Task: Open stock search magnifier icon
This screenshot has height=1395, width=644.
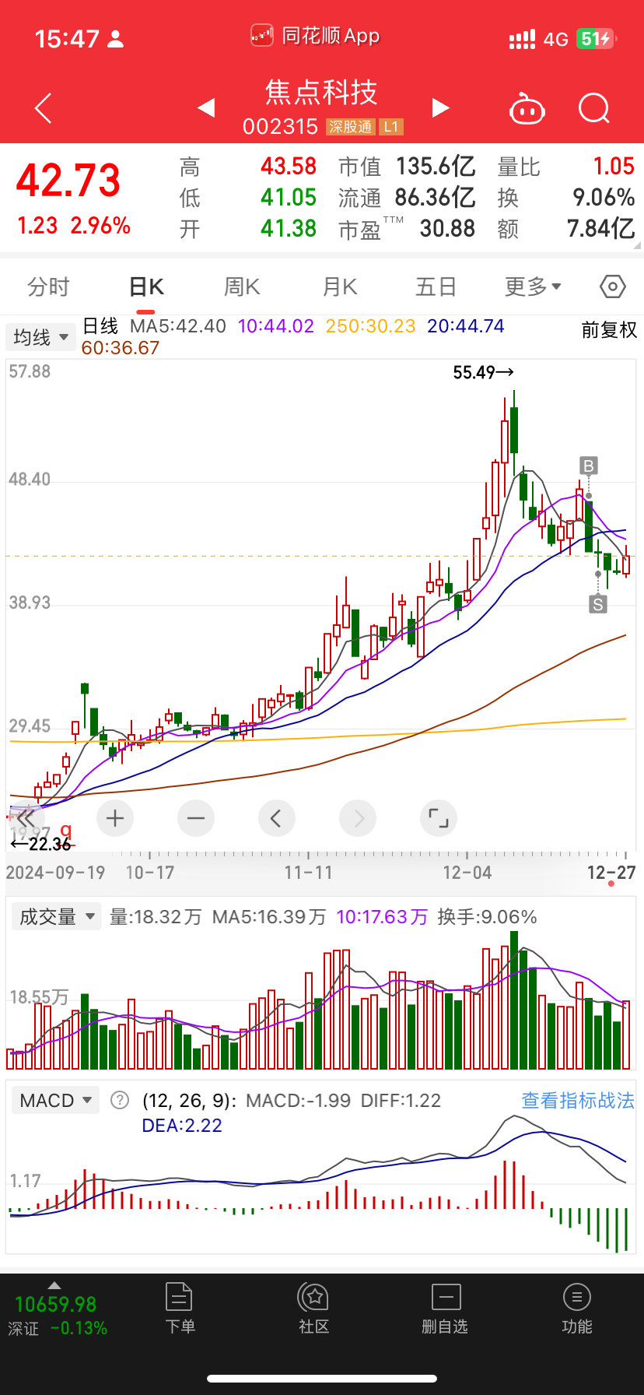Action: click(x=594, y=108)
